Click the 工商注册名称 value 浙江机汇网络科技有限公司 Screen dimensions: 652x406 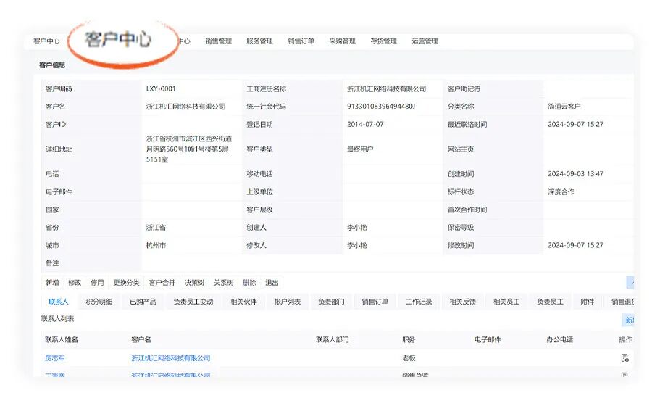pyautogui.click(x=387, y=88)
